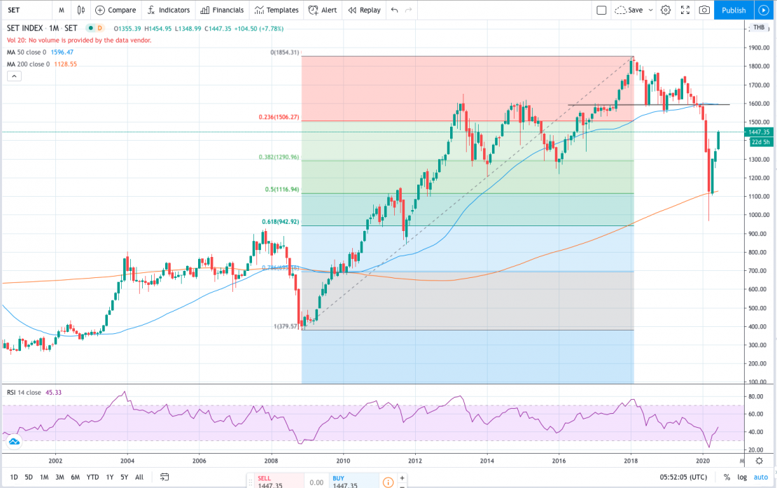Open the M timeframe interval dropdown
Screen dimensions: 777x488
point(62,10)
